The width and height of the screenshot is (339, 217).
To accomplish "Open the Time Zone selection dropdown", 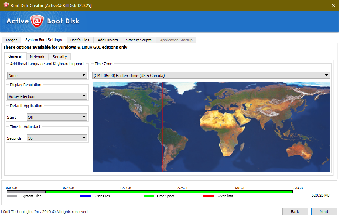I will (211, 76).
